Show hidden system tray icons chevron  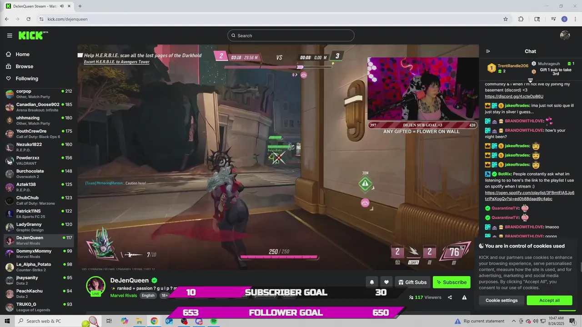(x=515, y=321)
